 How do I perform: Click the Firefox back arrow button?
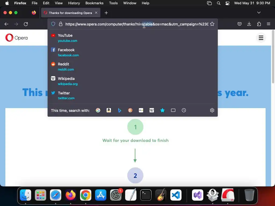[x=6, y=24]
